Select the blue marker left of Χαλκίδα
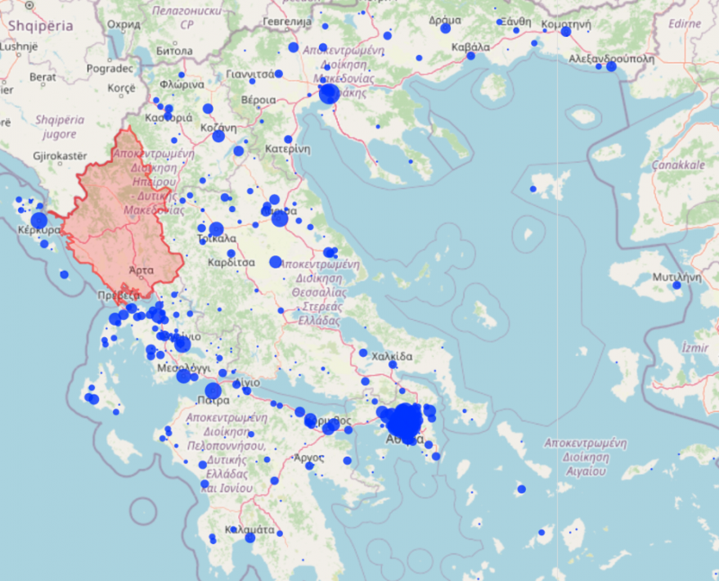Image resolution: width=719 pixels, height=581 pixels. pyautogui.click(x=362, y=353)
